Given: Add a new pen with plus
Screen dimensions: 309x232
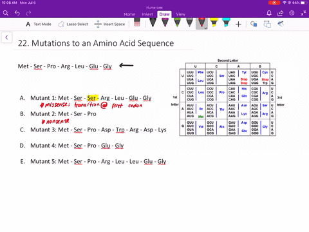Looking at the screenshot, I should point(238,24).
